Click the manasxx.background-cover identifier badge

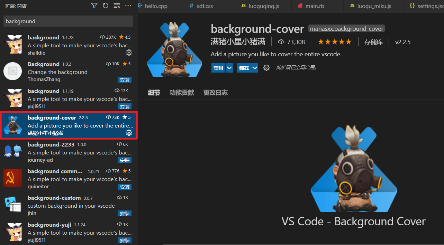point(346,29)
